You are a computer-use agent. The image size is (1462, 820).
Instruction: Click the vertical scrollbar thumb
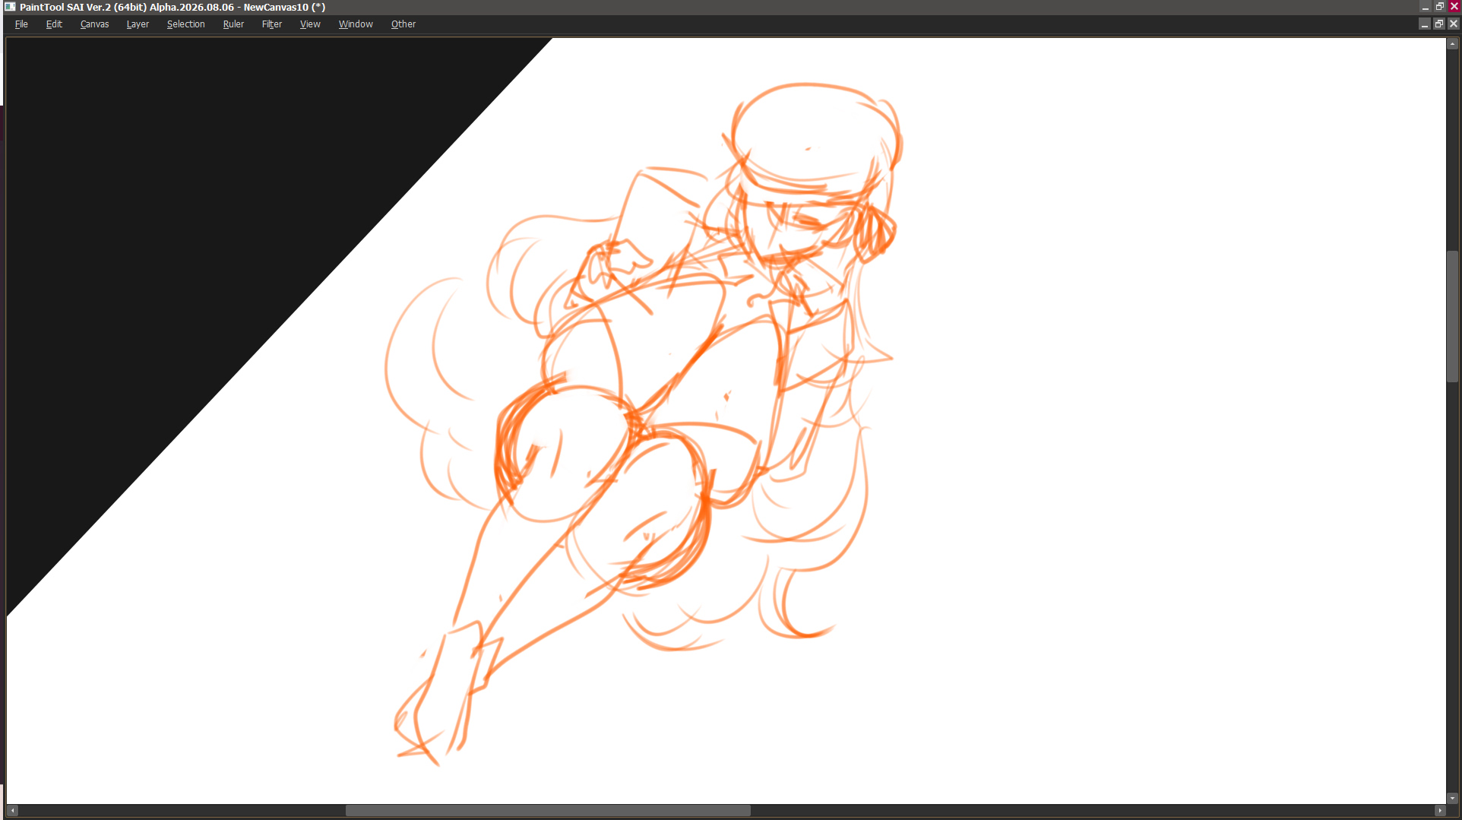(x=1453, y=316)
